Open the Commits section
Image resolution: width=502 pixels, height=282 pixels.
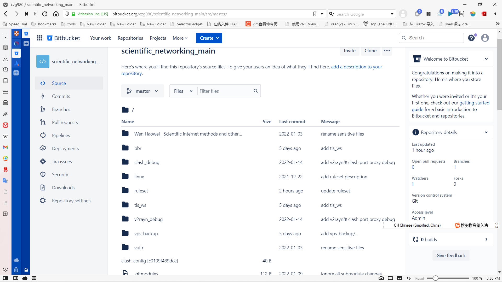(x=61, y=96)
